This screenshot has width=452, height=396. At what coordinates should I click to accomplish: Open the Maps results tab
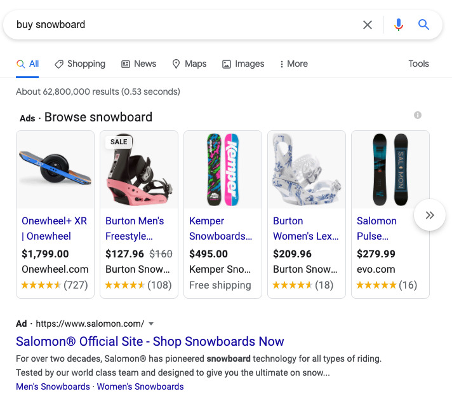[189, 64]
